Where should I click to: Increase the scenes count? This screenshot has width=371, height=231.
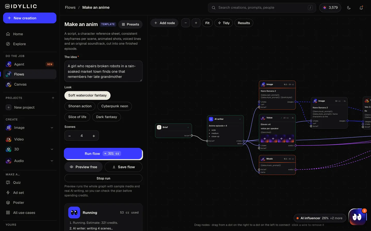[94, 136]
